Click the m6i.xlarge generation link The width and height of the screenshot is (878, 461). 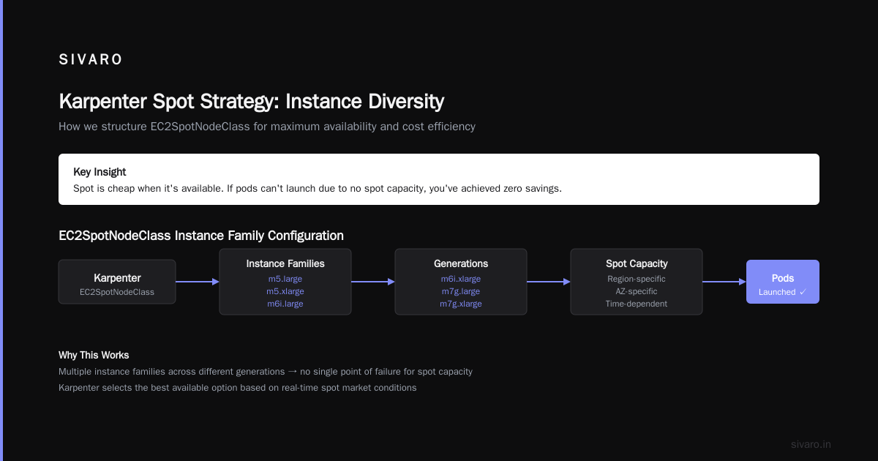tap(461, 279)
